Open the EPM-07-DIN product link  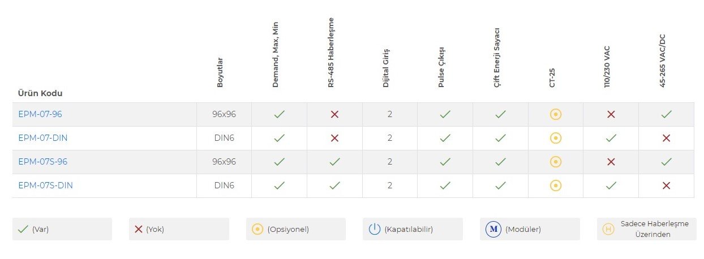click(43, 138)
